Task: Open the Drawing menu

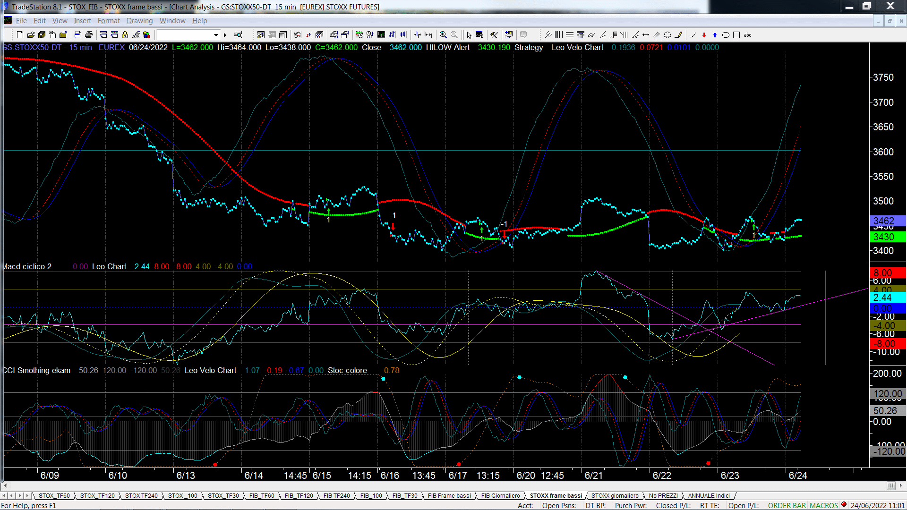Action: (x=140, y=21)
